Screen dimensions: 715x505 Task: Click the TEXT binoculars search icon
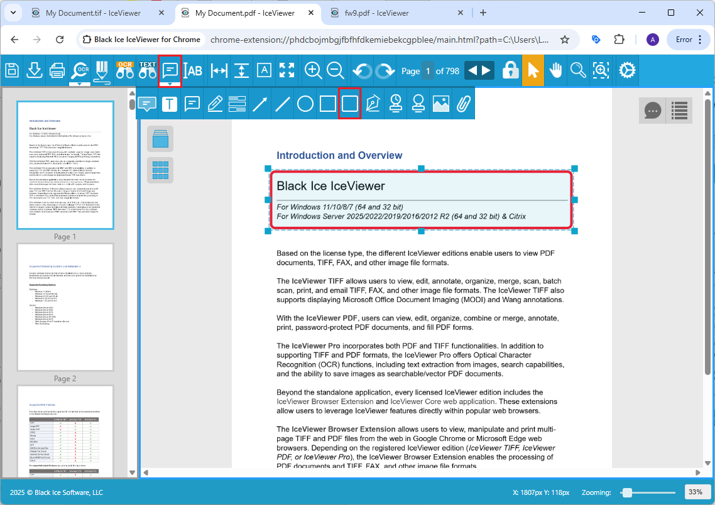pyautogui.click(x=147, y=70)
